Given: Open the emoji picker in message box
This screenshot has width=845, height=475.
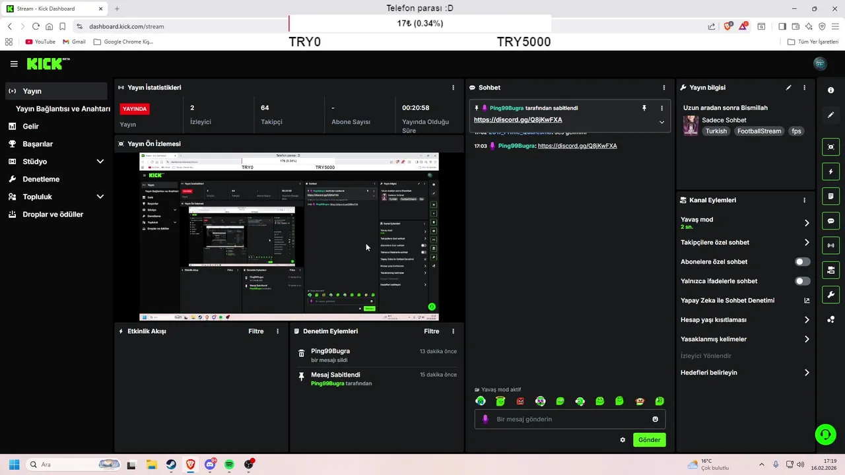Looking at the screenshot, I should coord(655,419).
